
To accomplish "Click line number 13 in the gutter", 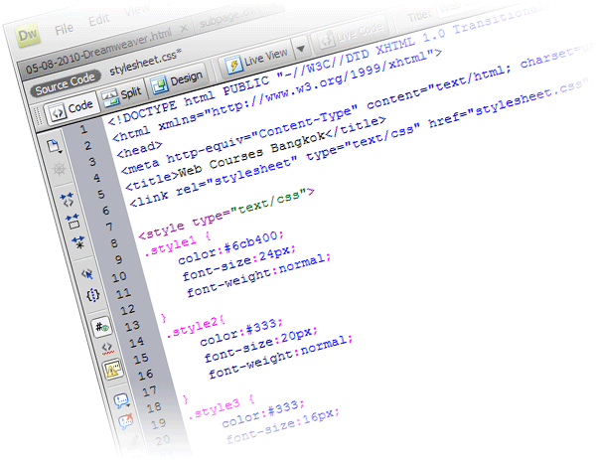I will 132,326.
